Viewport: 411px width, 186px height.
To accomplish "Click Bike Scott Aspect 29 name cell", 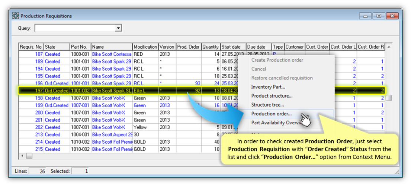I will click(112, 135).
